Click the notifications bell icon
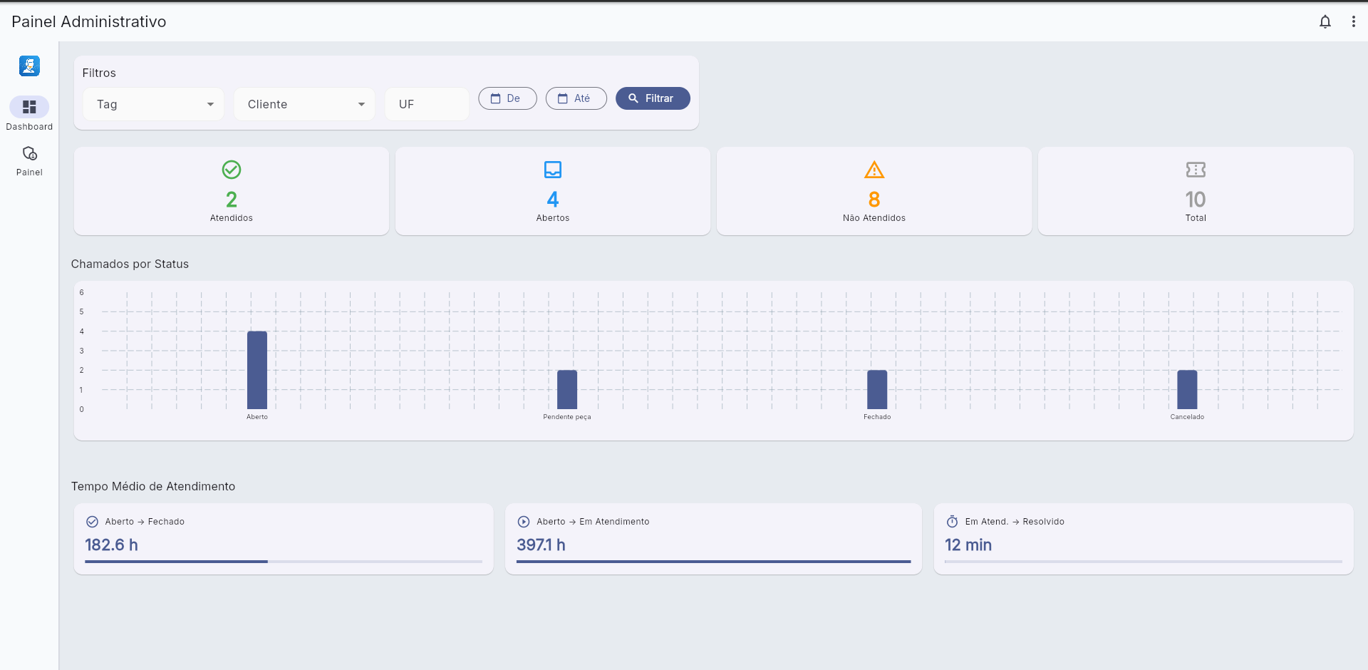The width and height of the screenshot is (1368, 670). 1325,22
